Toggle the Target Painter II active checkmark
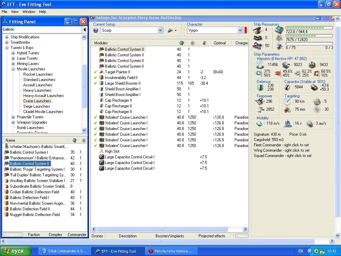This screenshot has height=256, width=341. tap(95, 72)
